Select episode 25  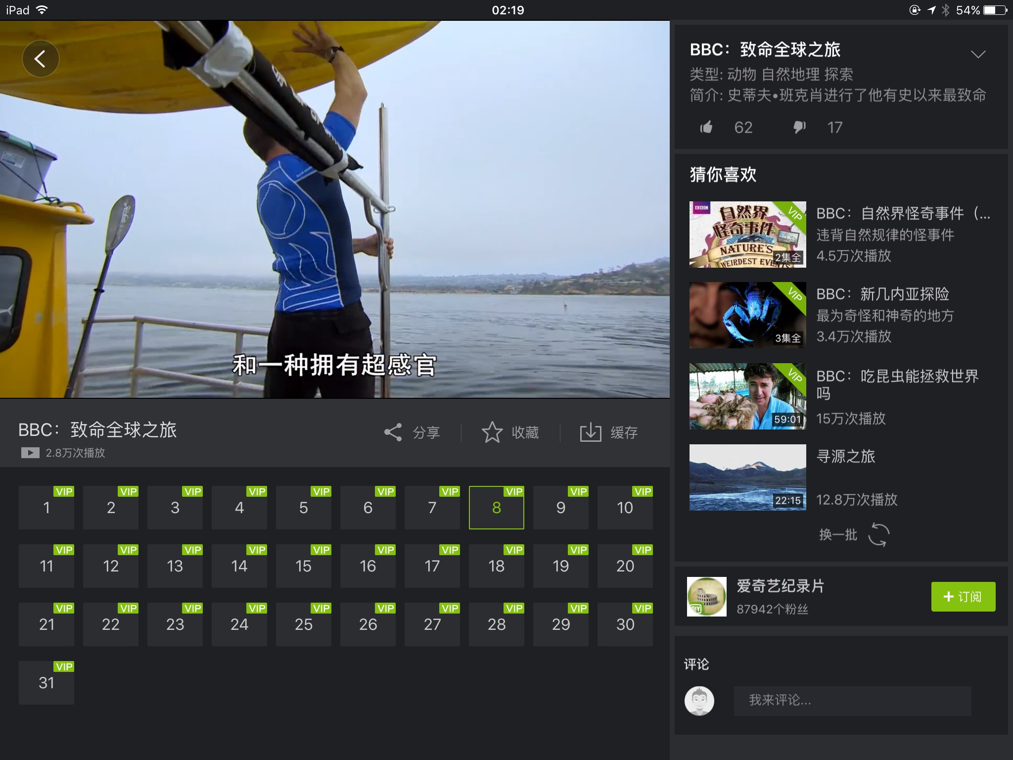click(304, 624)
